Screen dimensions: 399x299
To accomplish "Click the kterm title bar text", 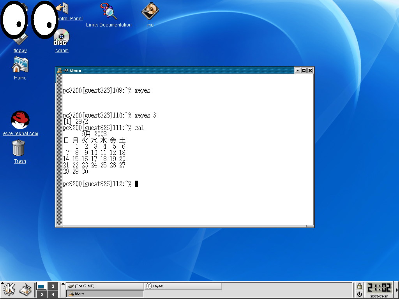I will click(75, 70).
